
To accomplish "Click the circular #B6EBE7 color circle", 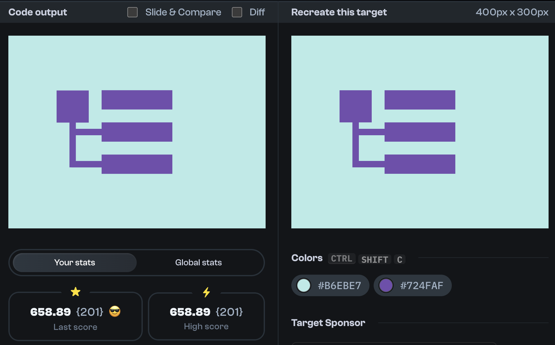I will [x=304, y=285].
